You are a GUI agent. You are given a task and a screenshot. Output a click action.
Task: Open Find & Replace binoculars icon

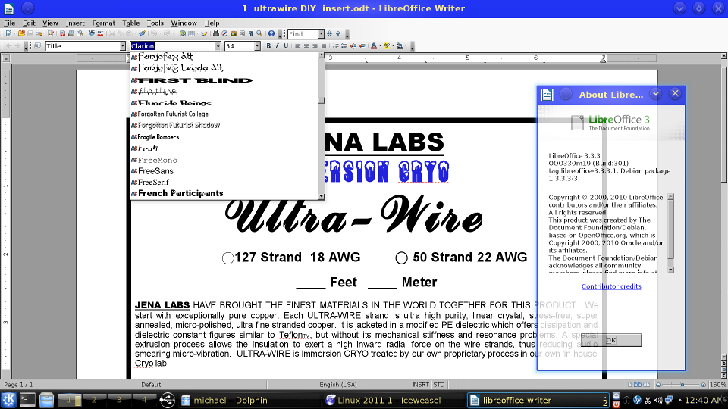(216, 33)
